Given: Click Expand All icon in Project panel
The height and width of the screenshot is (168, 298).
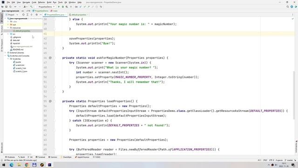Looking at the screenshot, I should click(27, 14).
